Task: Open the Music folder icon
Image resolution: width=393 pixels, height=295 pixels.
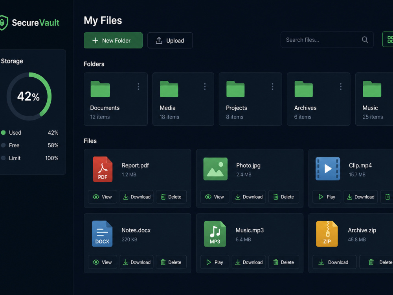Action: click(372, 89)
